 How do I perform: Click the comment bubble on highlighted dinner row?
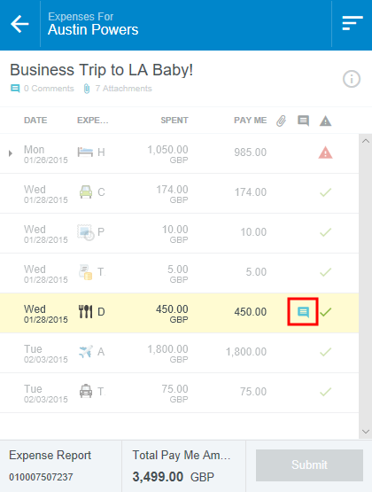[x=303, y=312]
